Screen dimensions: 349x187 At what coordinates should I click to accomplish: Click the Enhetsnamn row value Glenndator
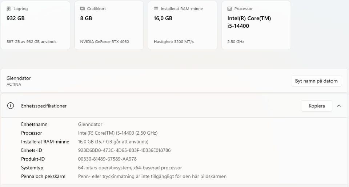pos(90,124)
